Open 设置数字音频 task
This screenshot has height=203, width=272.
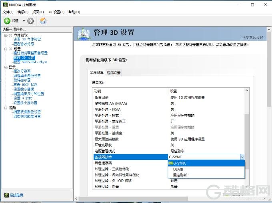pyautogui.click(x=24, y=89)
